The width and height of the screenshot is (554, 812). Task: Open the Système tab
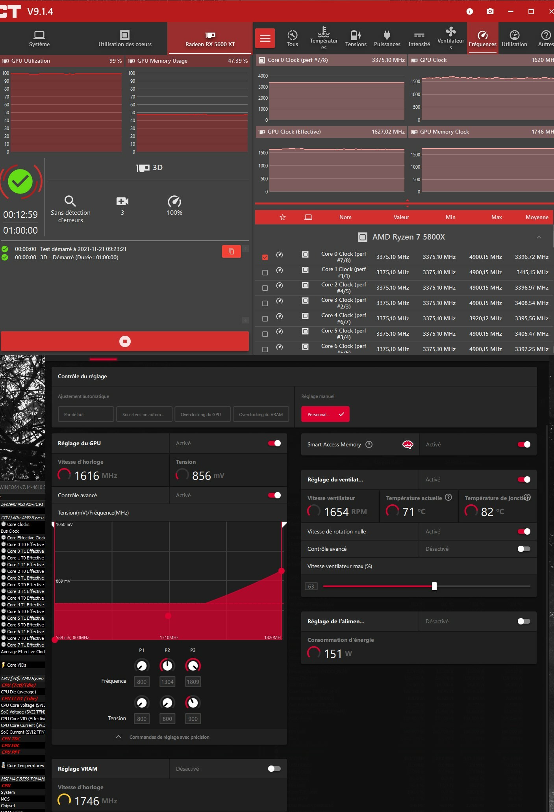tap(39, 39)
